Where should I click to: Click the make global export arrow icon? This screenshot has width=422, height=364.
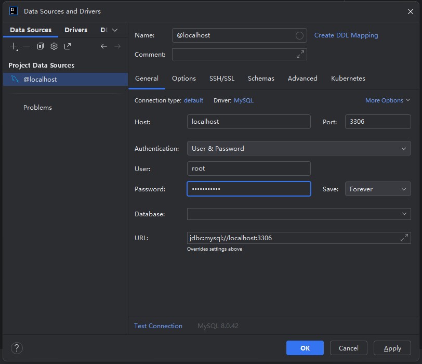point(68,46)
